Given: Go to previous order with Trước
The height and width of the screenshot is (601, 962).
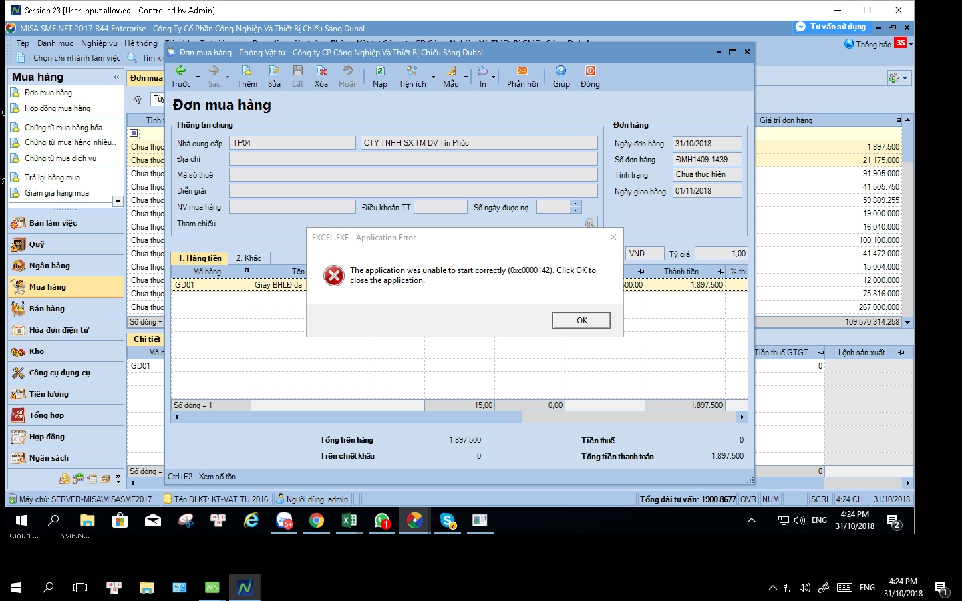Looking at the screenshot, I should click(x=180, y=76).
